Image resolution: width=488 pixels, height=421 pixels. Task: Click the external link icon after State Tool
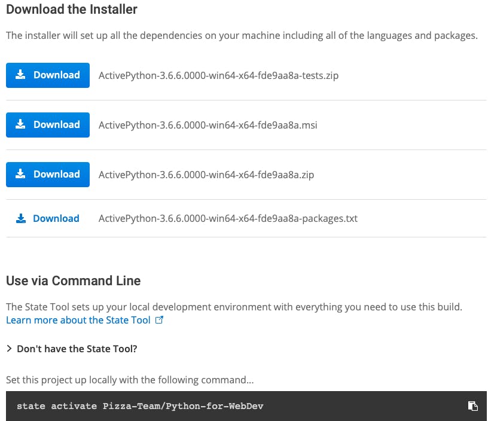point(159,320)
